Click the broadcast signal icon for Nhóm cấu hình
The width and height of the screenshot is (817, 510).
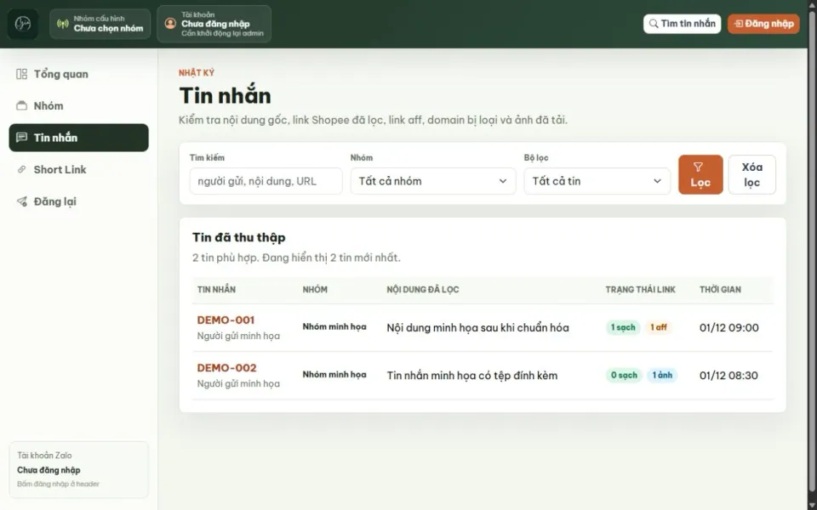point(62,24)
